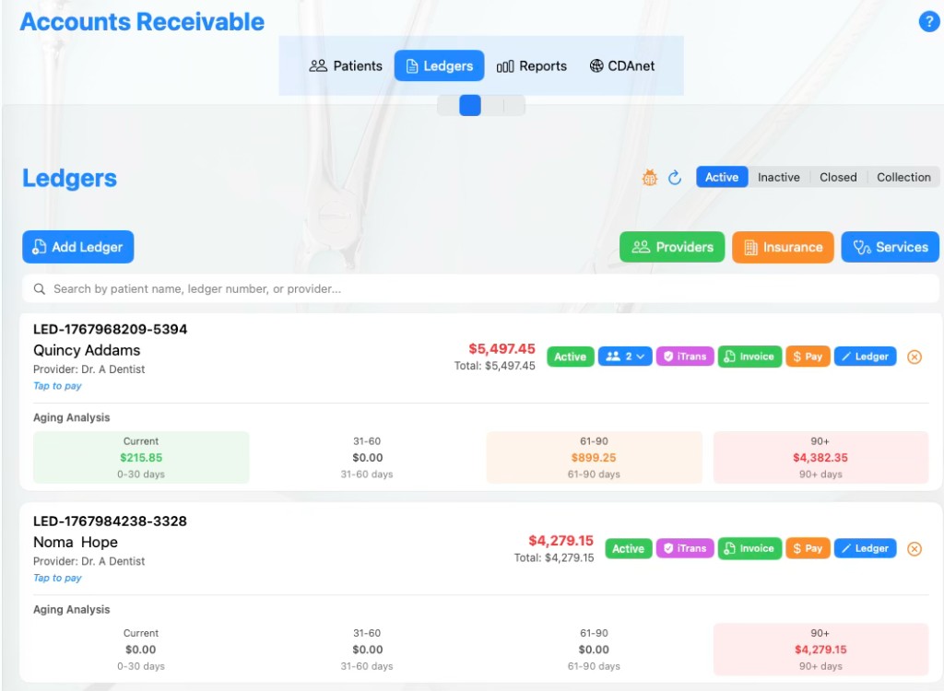
Task: Tap to pay link under Quincy Addams
Action: click(57, 386)
